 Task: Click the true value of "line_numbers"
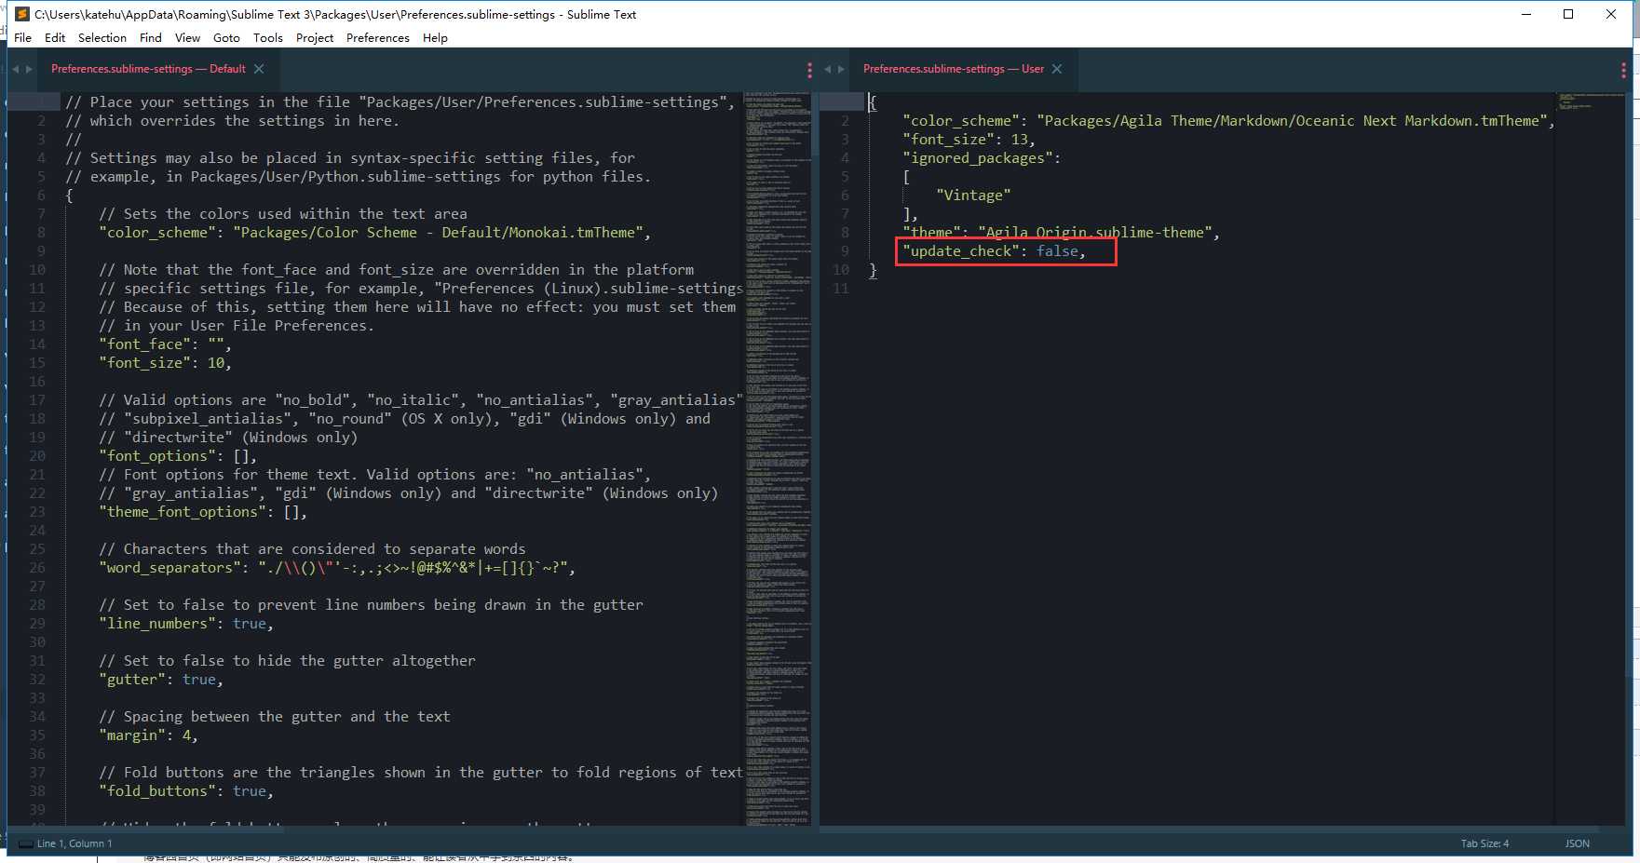point(249,624)
